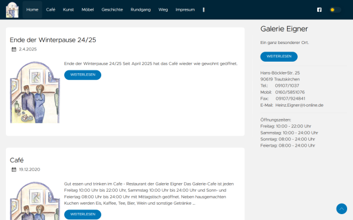Open the Geschichte menu item

point(112,9)
